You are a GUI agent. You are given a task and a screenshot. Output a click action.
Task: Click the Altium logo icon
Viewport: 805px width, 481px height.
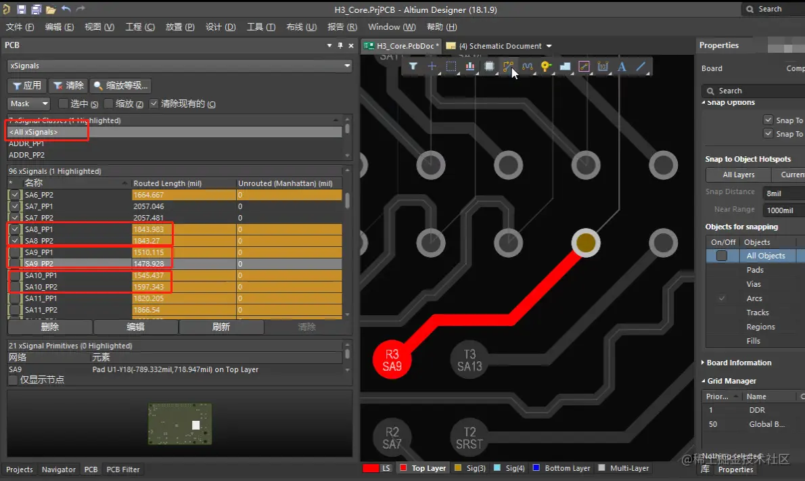(6, 9)
